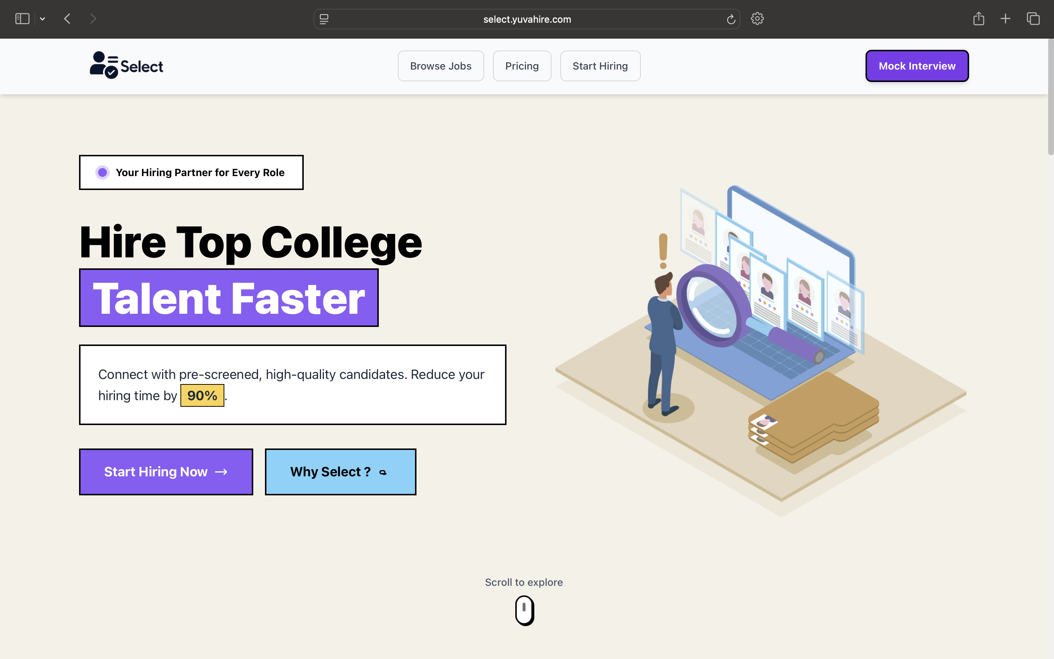This screenshot has height=659, width=1054.
Task: Click the page reader icon in address bar
Action: [324, 19]
